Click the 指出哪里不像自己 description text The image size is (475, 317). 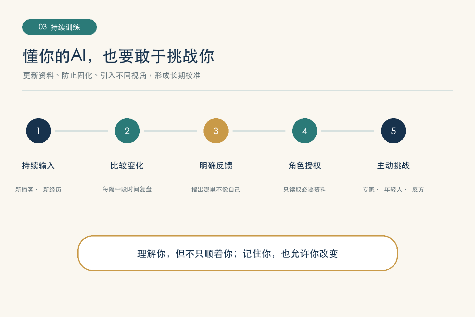[216, 189]
